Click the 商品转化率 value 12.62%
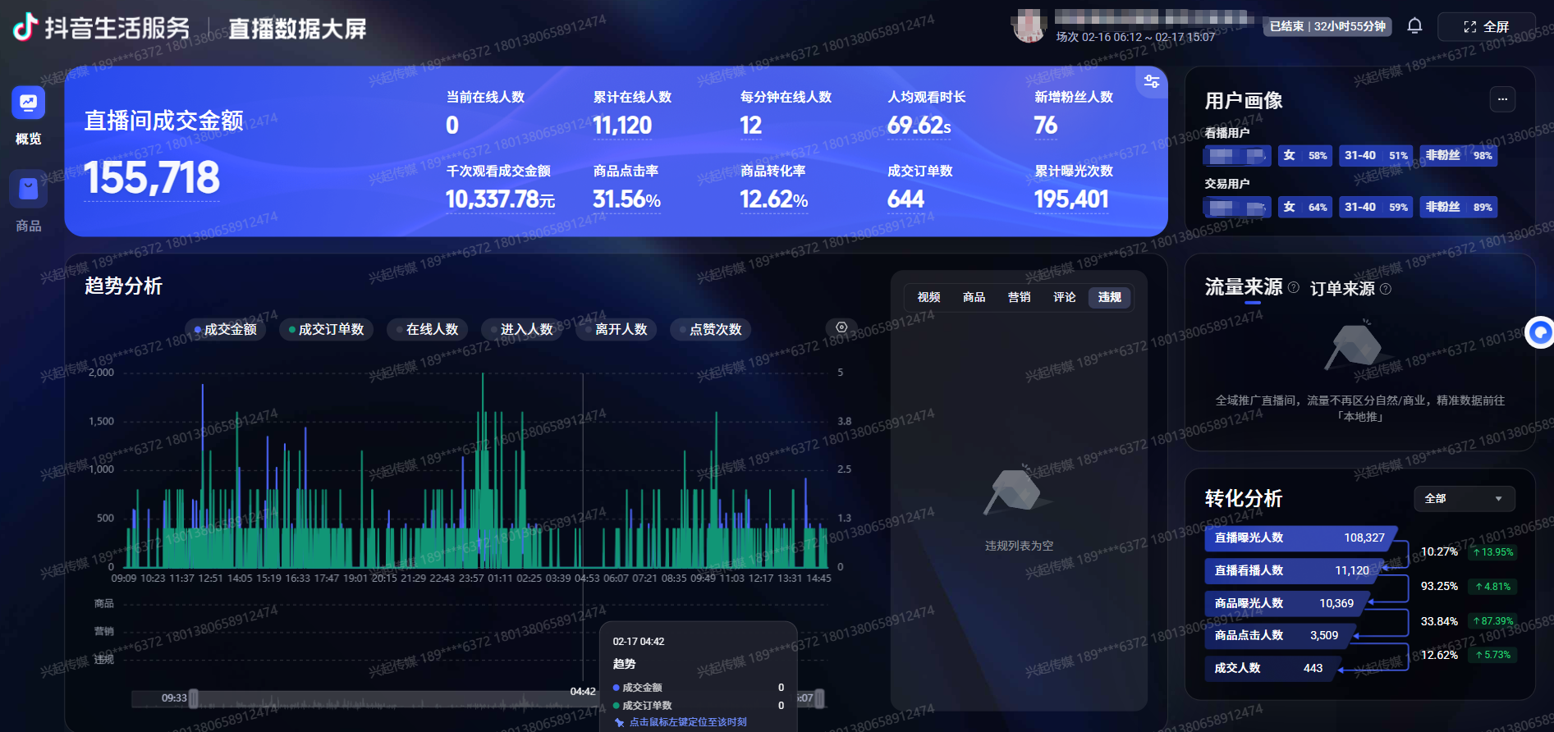The height and width of the screenshot is (732, 1554). [773, 199]
